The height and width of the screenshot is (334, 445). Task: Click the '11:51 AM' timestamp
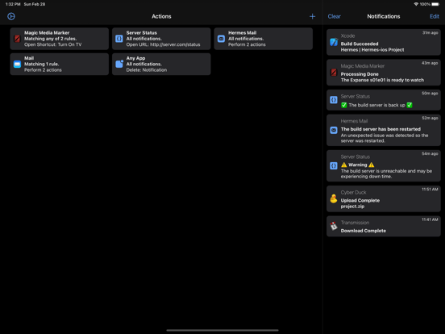[x=430, y=190]
